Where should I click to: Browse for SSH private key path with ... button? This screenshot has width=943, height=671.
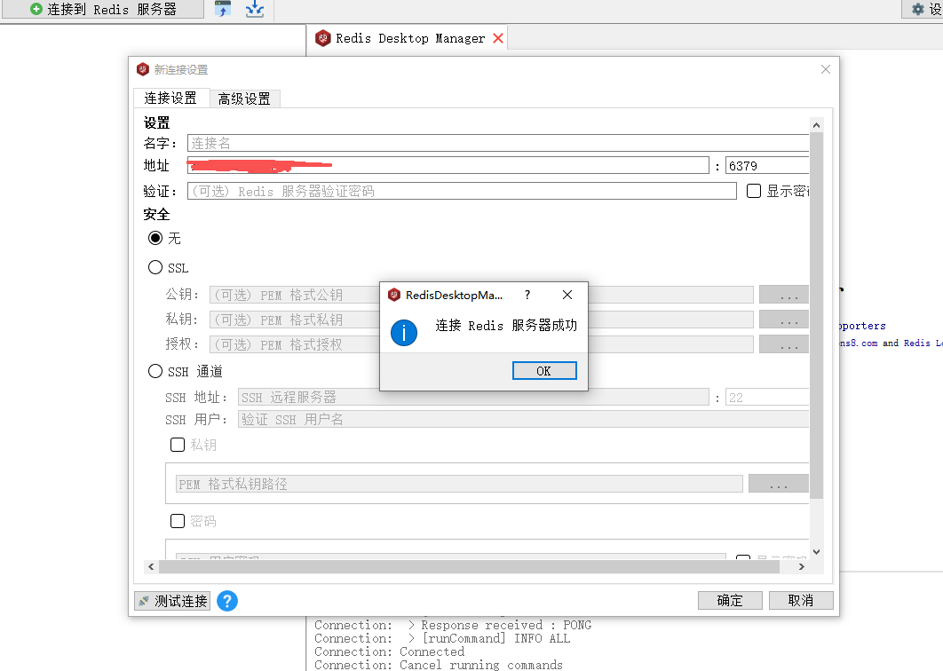[779, 484]
